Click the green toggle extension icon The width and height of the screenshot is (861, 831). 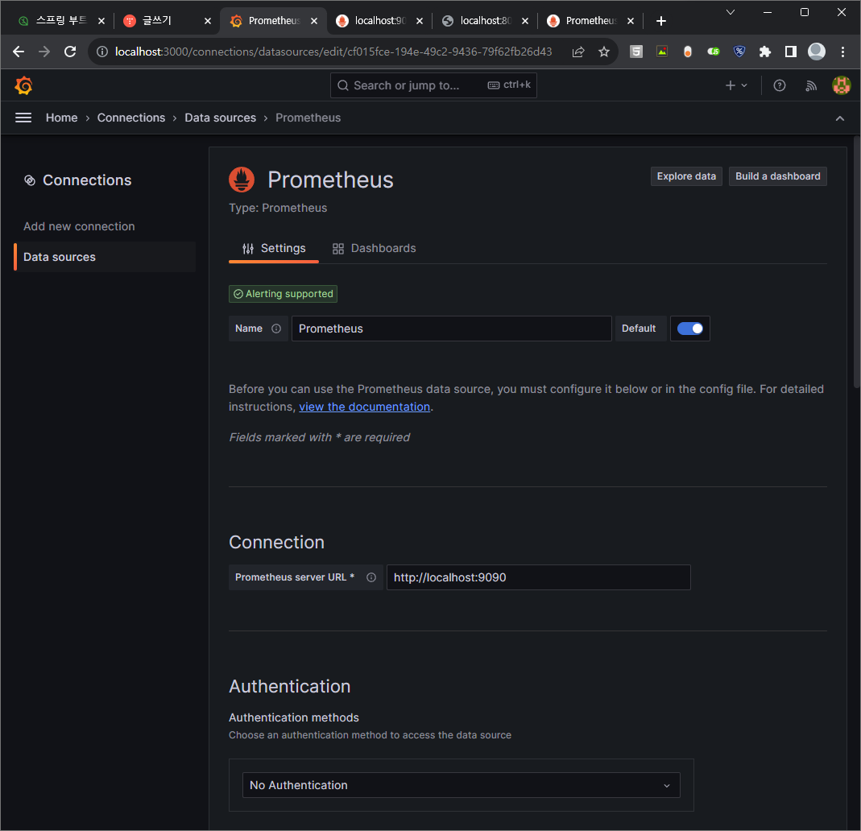click(714, 52)
